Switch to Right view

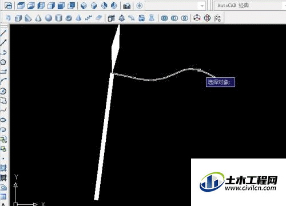51,6
